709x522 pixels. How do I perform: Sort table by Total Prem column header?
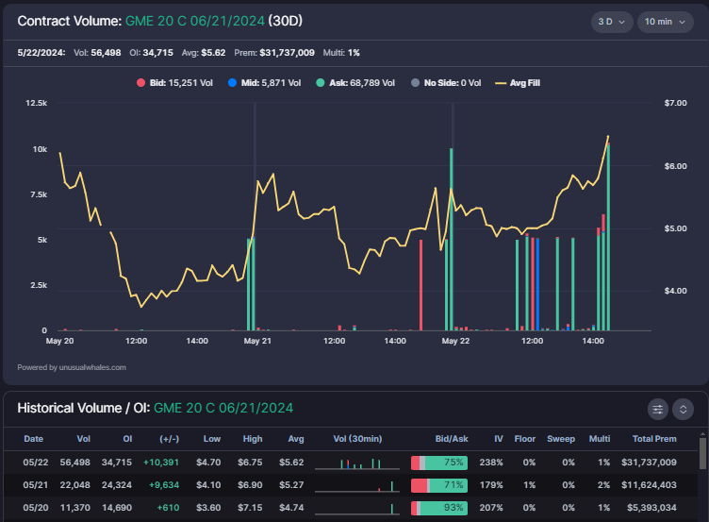coord(654,439)
